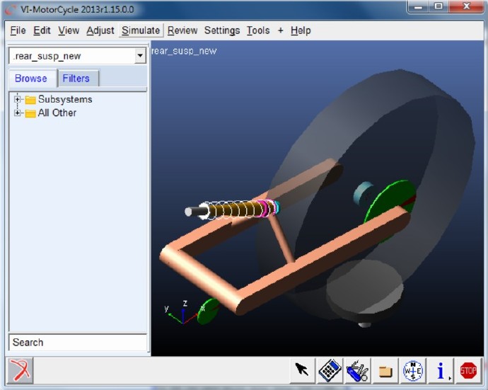Click the Subsystems folder icon
Image resolution: width=488 pixels, height=390 pixels.
30,100
